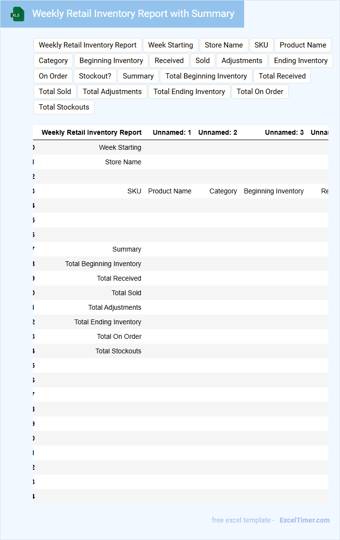Click the 'Stockout?' tag
Image resolution: width=340 pixels, height=540 pixels.
coord(95,76)
